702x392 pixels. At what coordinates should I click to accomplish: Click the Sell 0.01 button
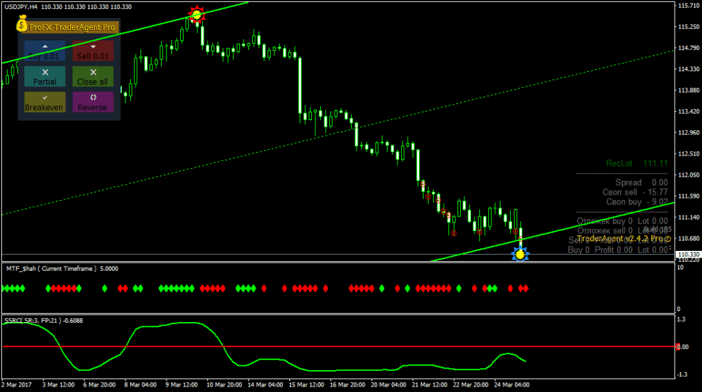click(x=93, y=51)
